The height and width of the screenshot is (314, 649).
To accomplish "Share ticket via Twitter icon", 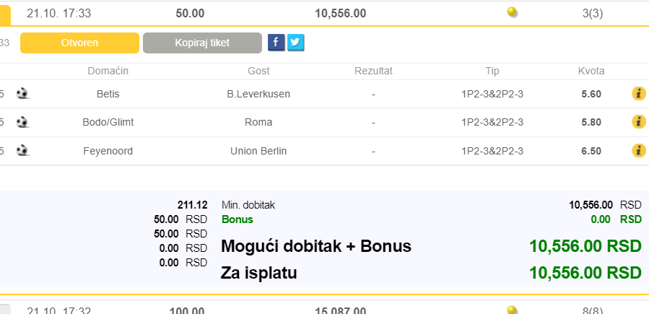I will pyautogui.click(x=295, y=43).
